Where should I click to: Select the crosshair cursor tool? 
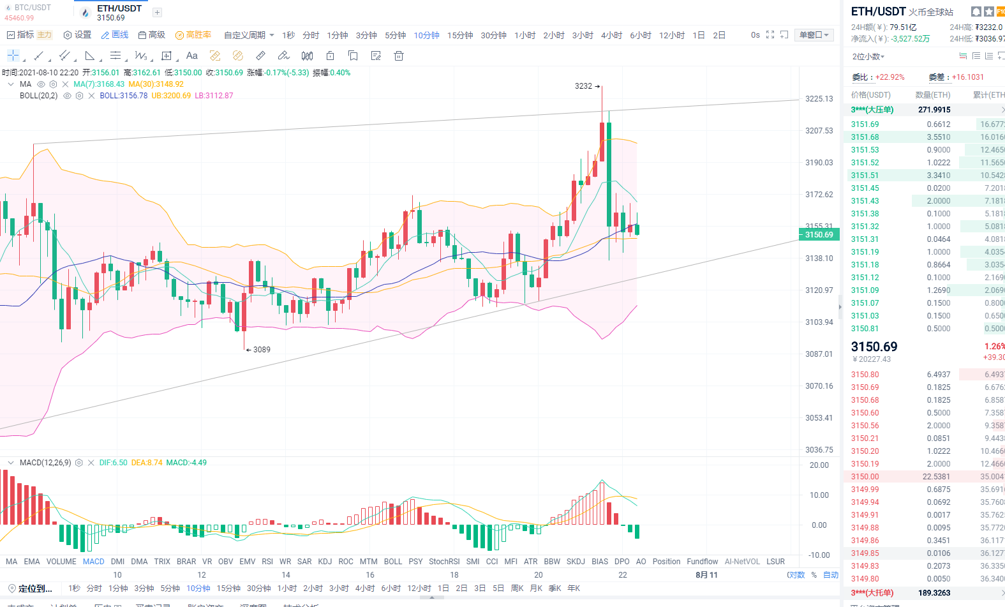point(13,56)
